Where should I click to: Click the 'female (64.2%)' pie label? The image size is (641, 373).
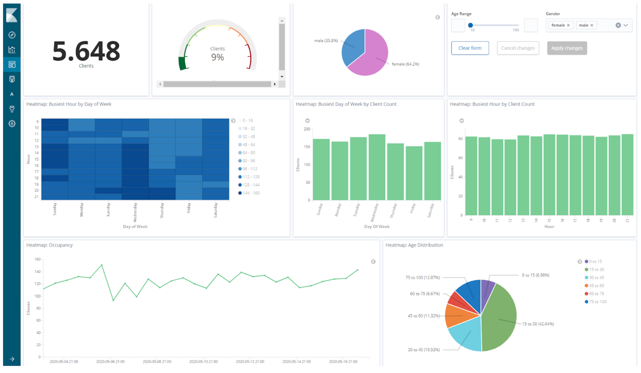[405, 64]
